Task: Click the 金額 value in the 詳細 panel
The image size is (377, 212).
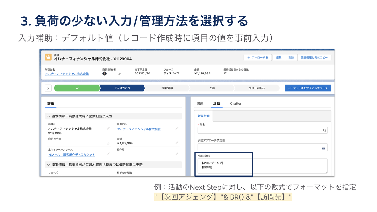Action: coord(125,143)
